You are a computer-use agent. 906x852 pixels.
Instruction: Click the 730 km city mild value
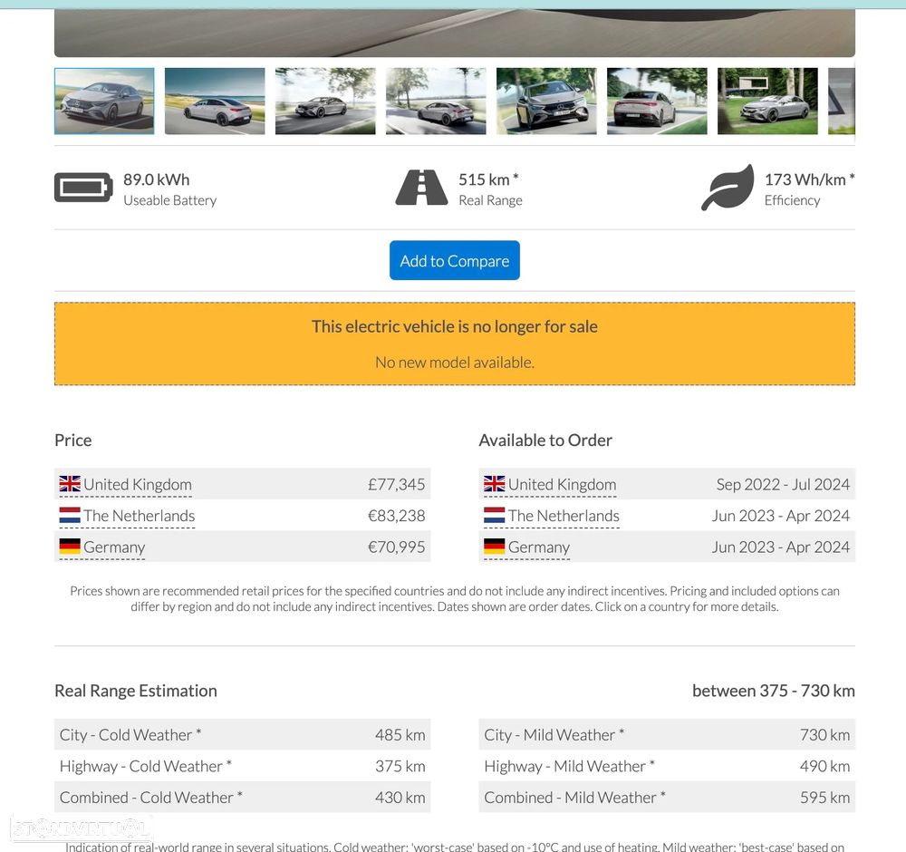pyautogui.click(x=824, y=735)
